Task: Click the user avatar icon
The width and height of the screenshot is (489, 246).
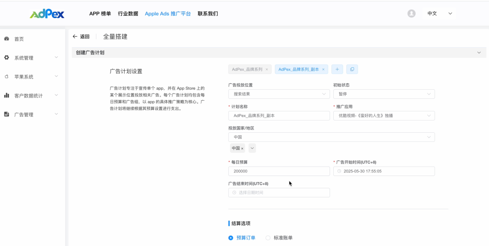Action: point(412,14)
